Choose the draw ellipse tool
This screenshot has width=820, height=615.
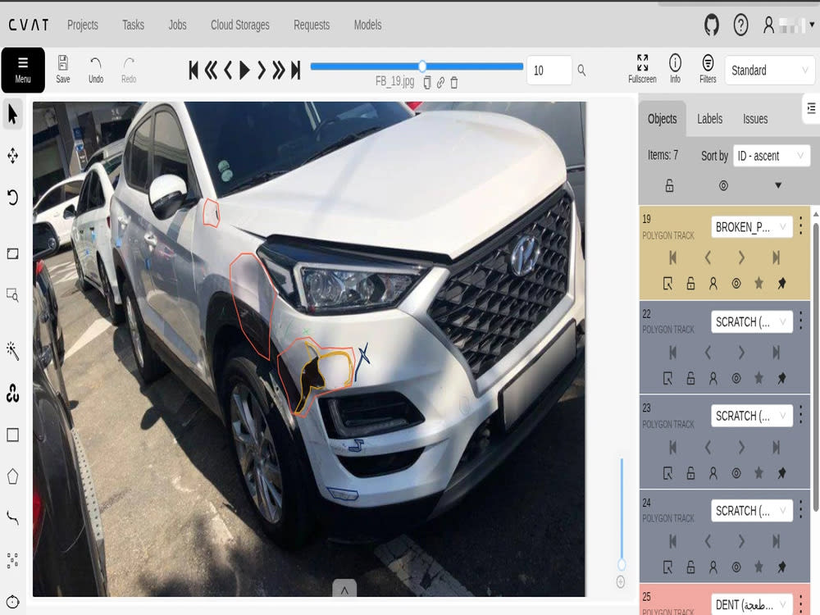[12, 601]
